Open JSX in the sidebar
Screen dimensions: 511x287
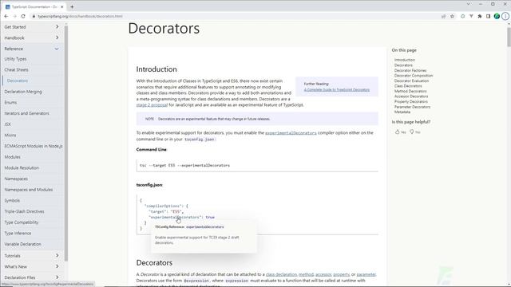7,124
